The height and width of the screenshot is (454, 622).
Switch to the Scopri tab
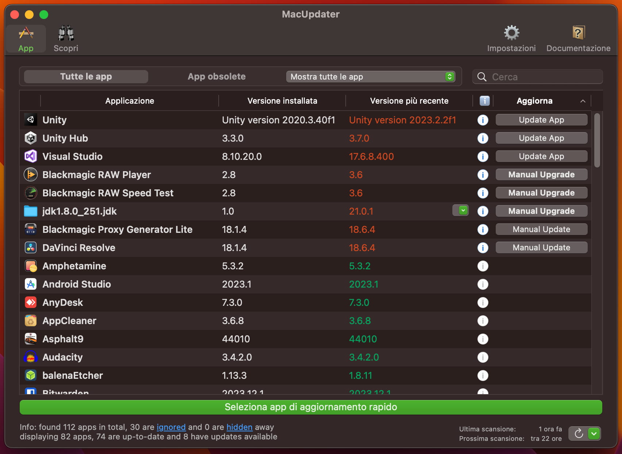tap(66, 38)
